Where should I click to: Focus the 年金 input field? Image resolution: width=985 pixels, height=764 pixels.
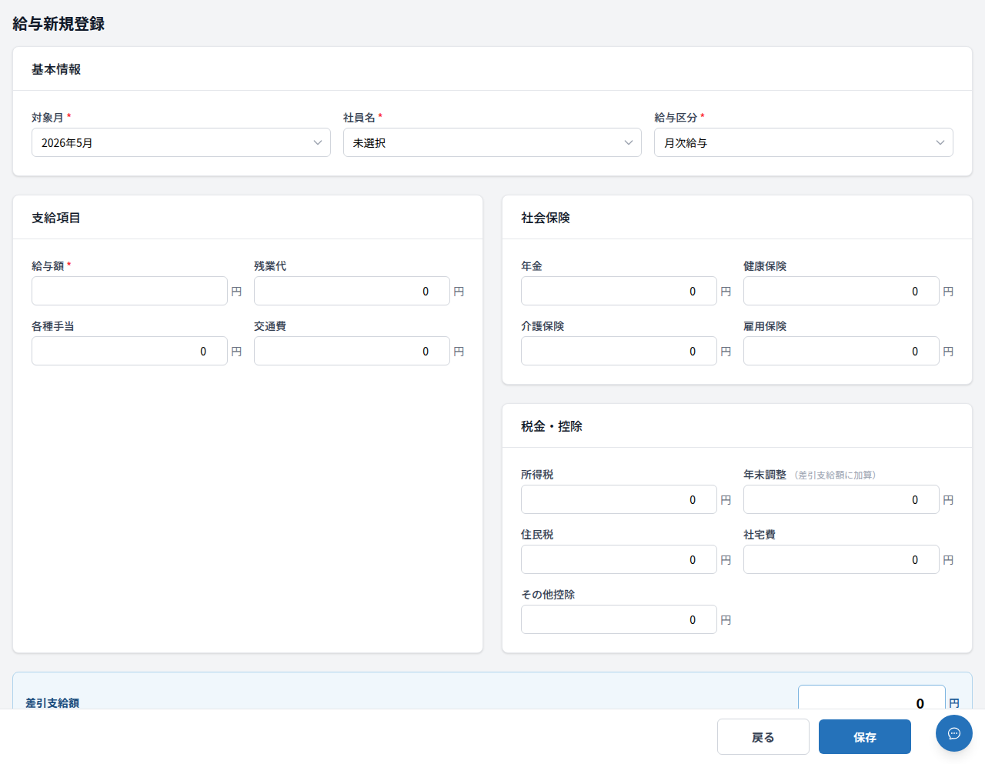pos(619,291)
